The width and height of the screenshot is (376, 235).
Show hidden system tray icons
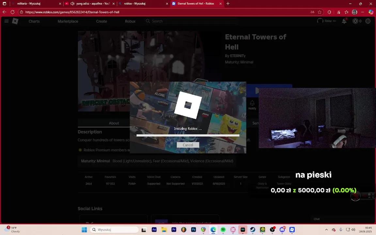pyautogui.click(x=326, y=230)
